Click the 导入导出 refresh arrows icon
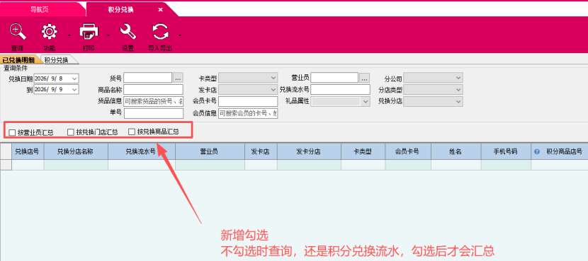588x261 pixels. point(161,31)
